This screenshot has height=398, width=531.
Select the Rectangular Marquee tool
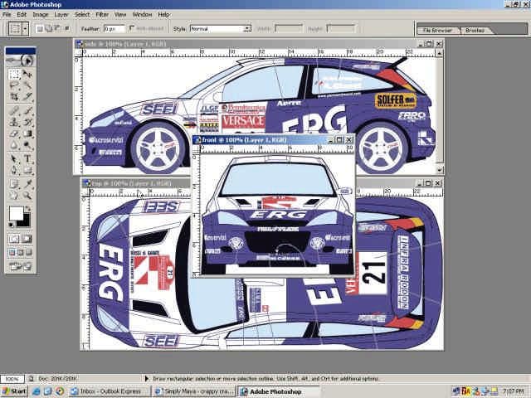pos(14,74)
